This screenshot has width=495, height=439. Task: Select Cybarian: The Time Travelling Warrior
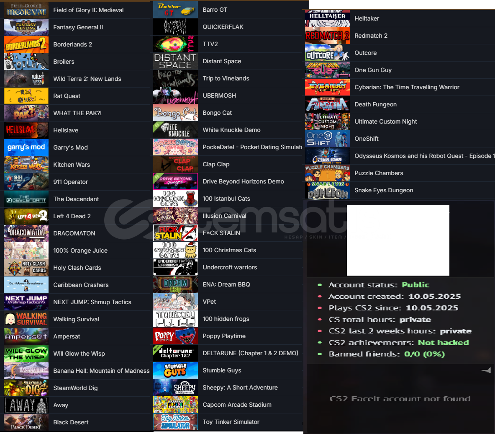[407, 87]
